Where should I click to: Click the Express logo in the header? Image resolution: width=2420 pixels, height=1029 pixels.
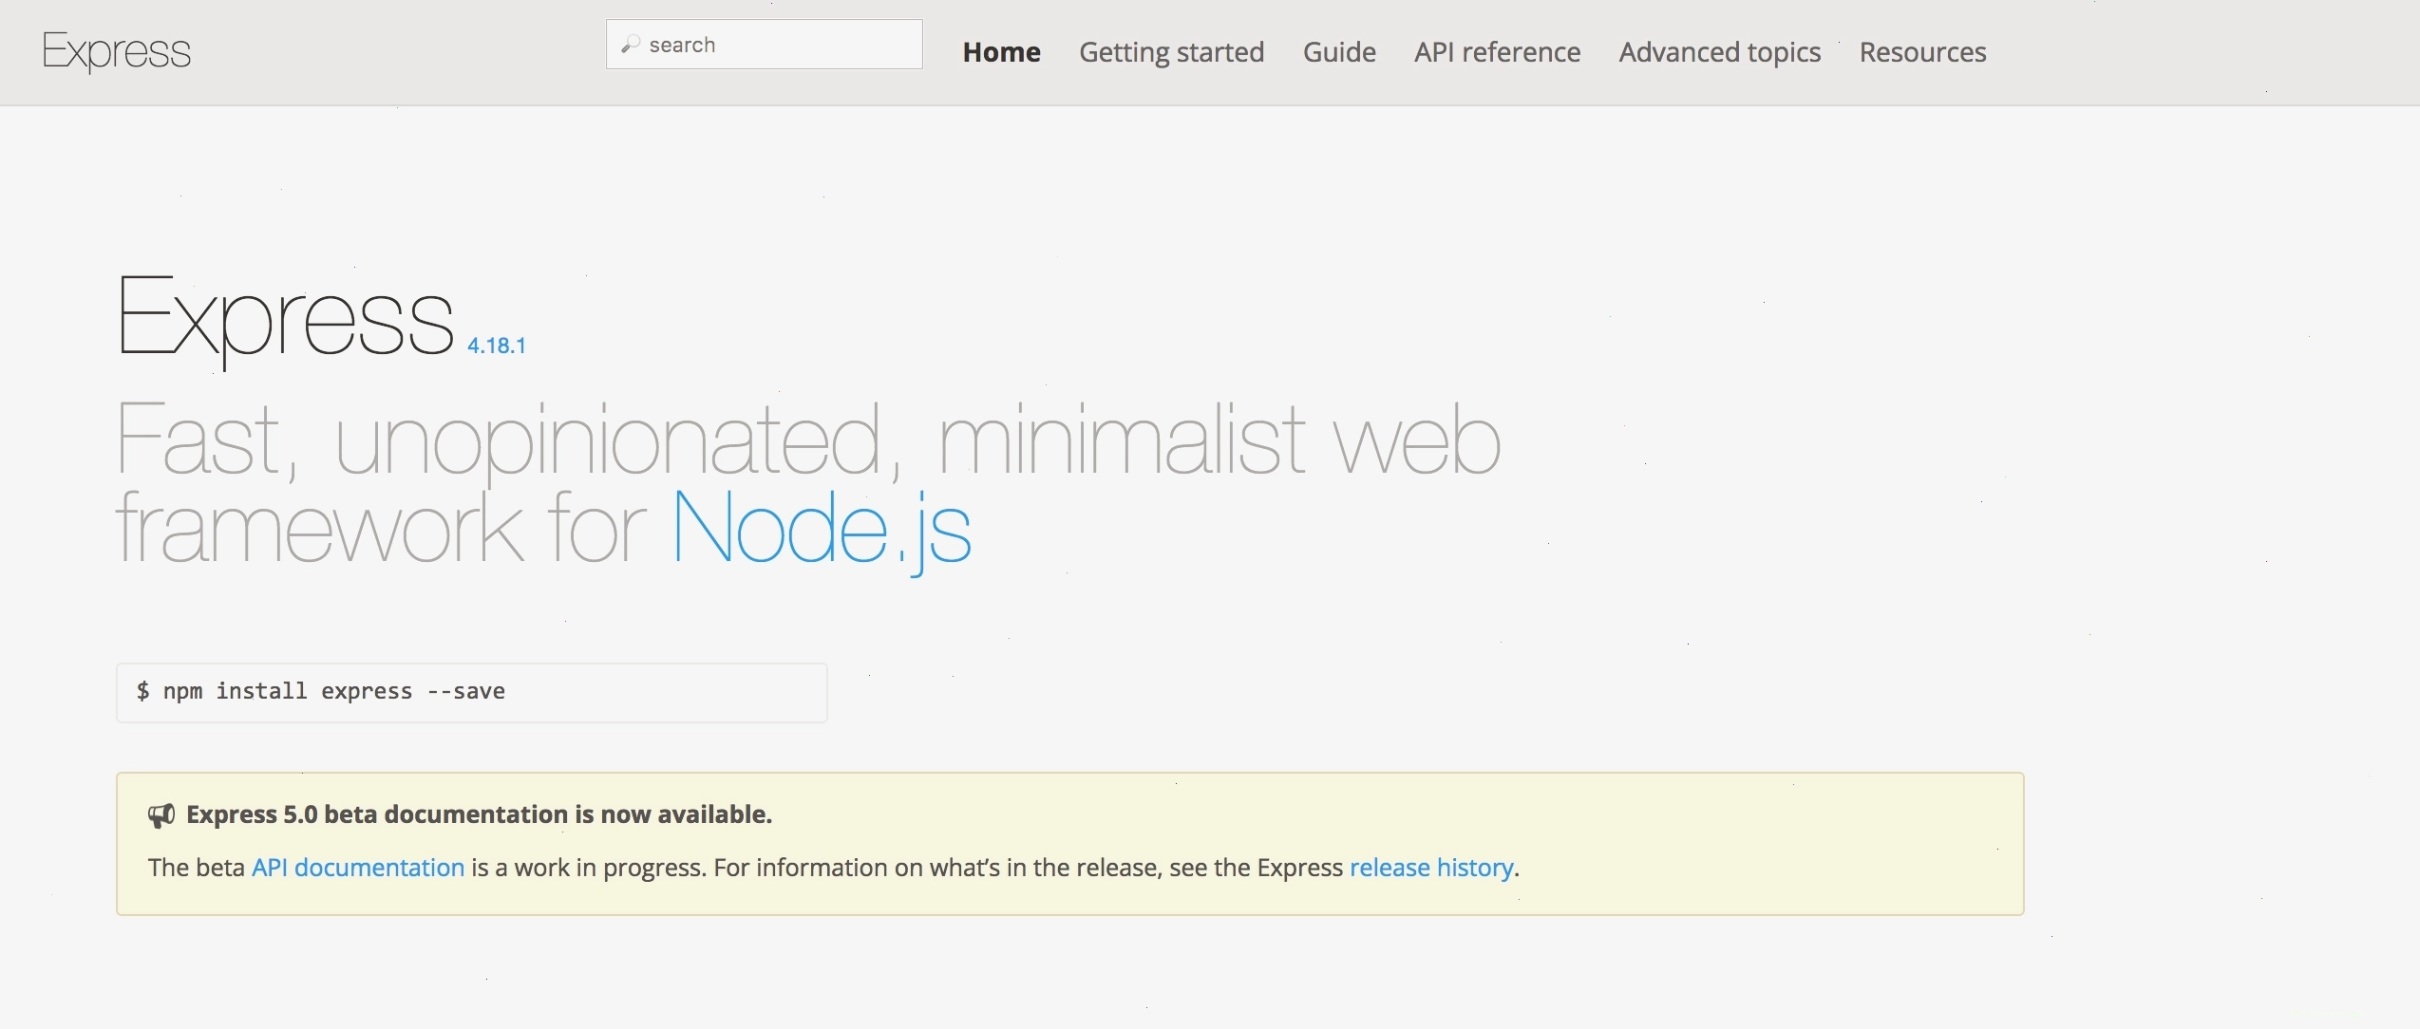tap(117, 51)
